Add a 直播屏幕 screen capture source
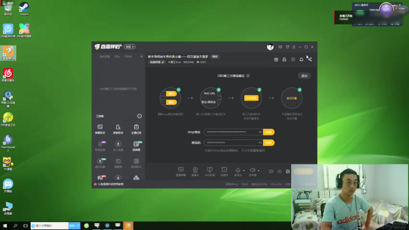Image resolution: width=409 pixels, height=230 pixels. (181, 172)
